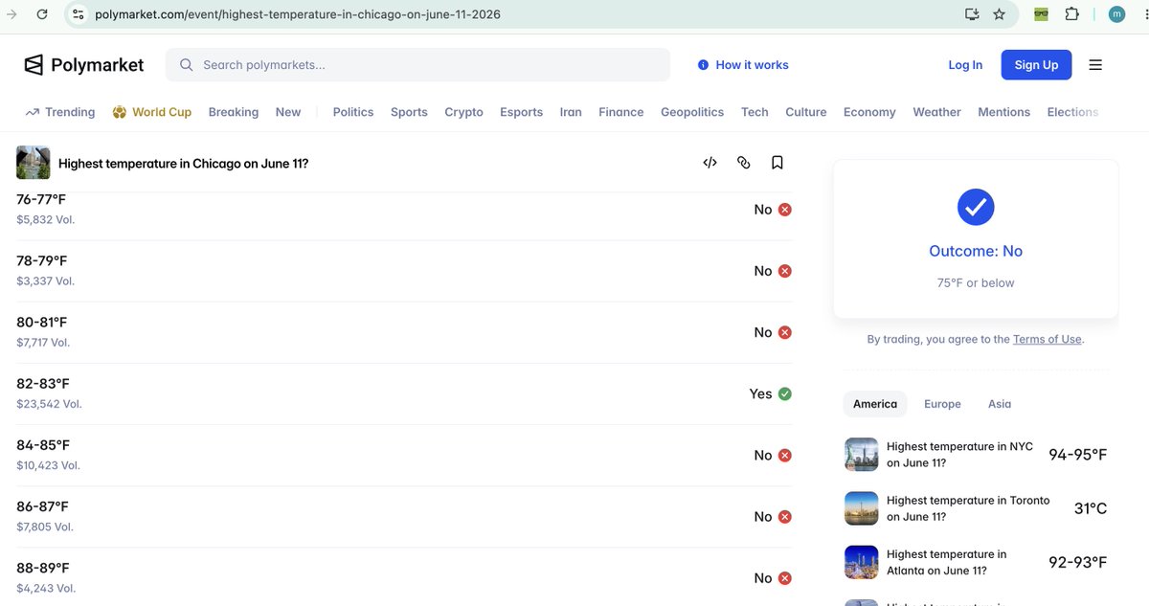Image resolution: width=1149 pixels, height=606 pixels.
Task: Click the red X for 78-79°F
Action: [x=785, y=271]
